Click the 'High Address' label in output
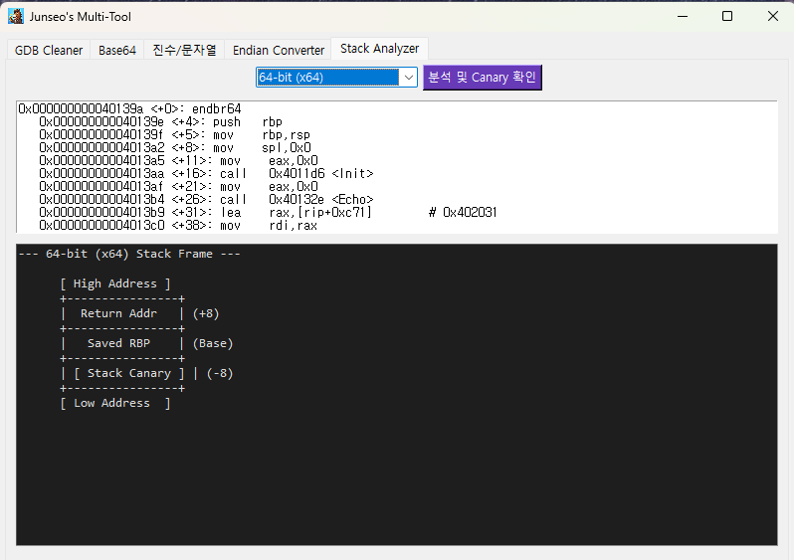 coord(115,283)
